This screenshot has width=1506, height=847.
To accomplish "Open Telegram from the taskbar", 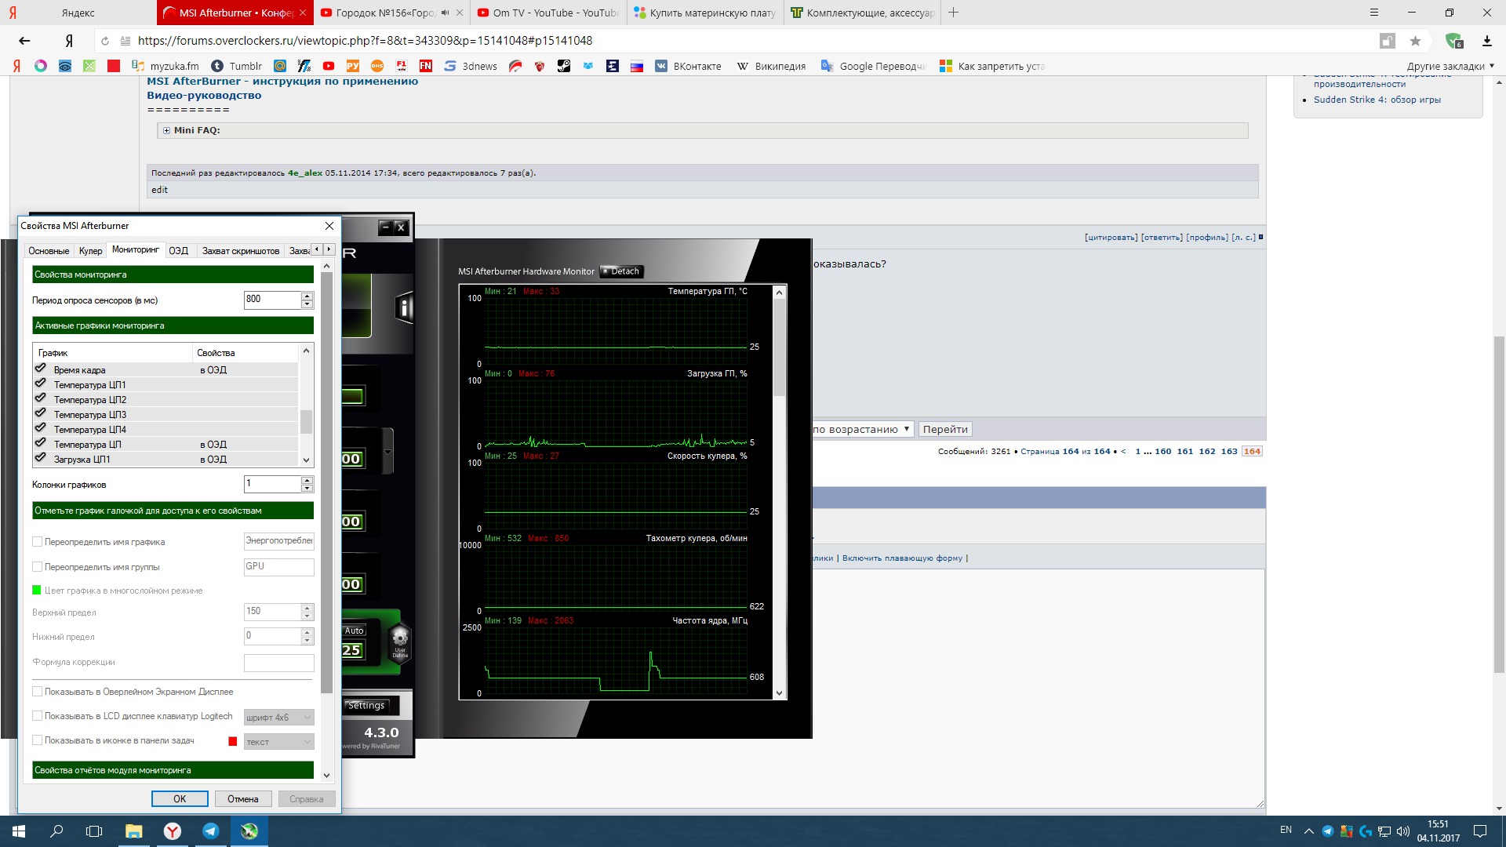I will (211, 831).
